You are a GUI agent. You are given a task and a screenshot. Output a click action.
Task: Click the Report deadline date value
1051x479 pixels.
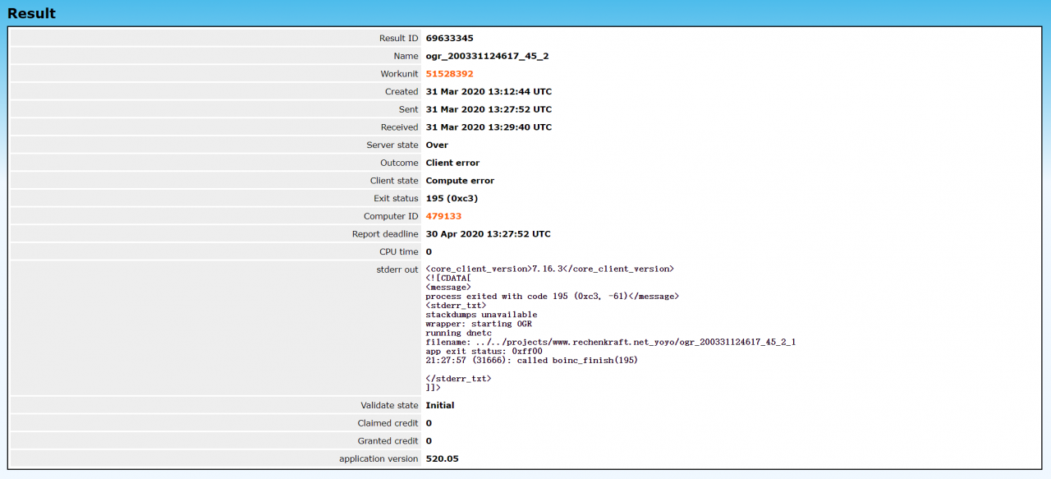(x=488, y=234)
